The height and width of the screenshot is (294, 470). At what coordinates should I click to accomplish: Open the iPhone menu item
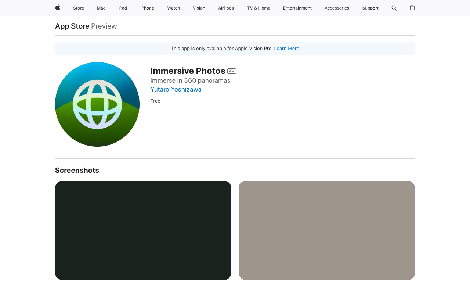[x=147, y=8]
